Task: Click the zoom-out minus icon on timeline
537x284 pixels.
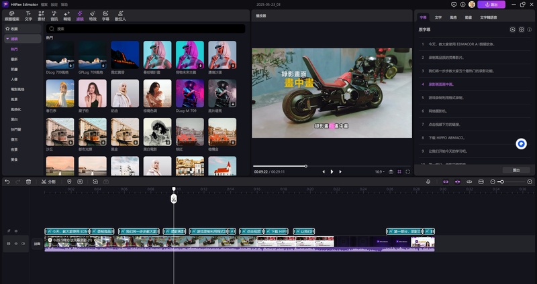Action: point(493,182)
